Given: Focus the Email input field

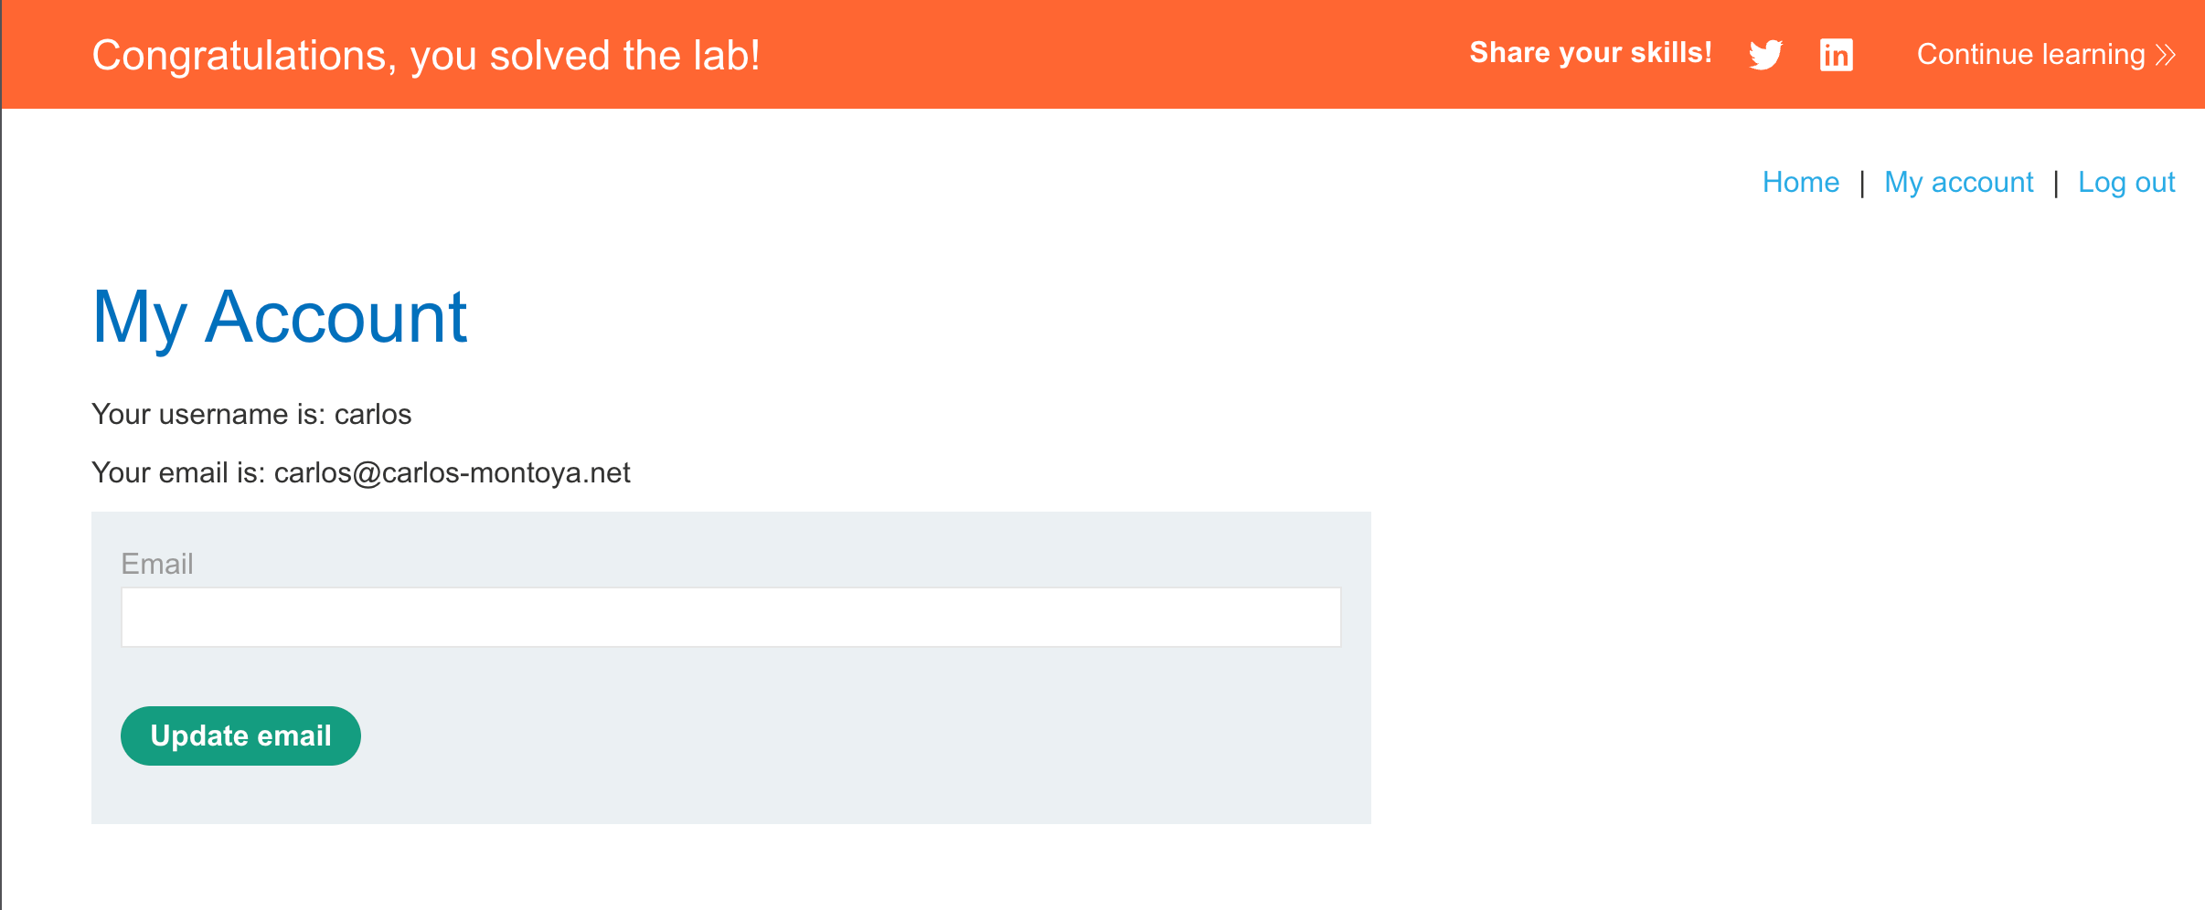Looking at the screenshot, I should pyautogui.click(x=730, y=618).
